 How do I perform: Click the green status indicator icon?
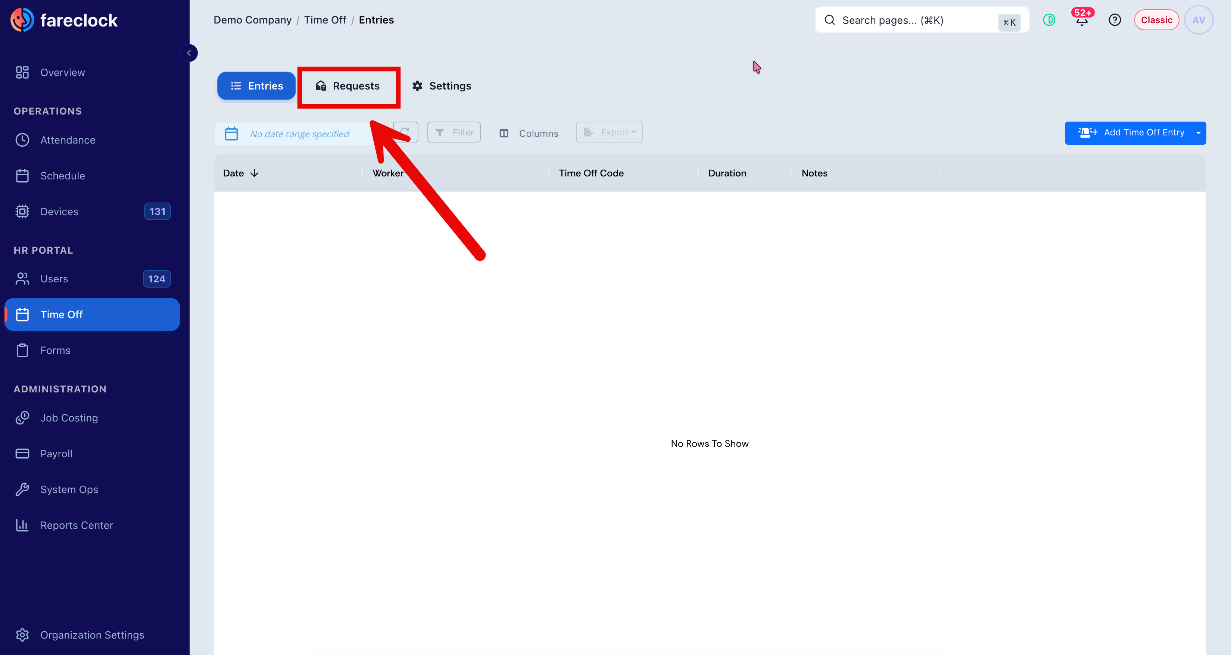coord(1049,20)
